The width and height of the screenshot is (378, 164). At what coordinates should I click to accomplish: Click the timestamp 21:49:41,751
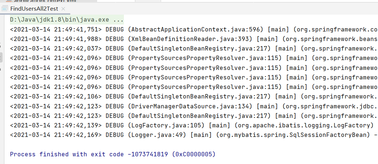point(76,30)
